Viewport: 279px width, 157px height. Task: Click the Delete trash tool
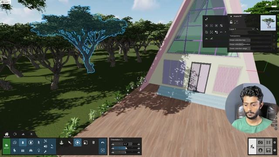(93, 143)
